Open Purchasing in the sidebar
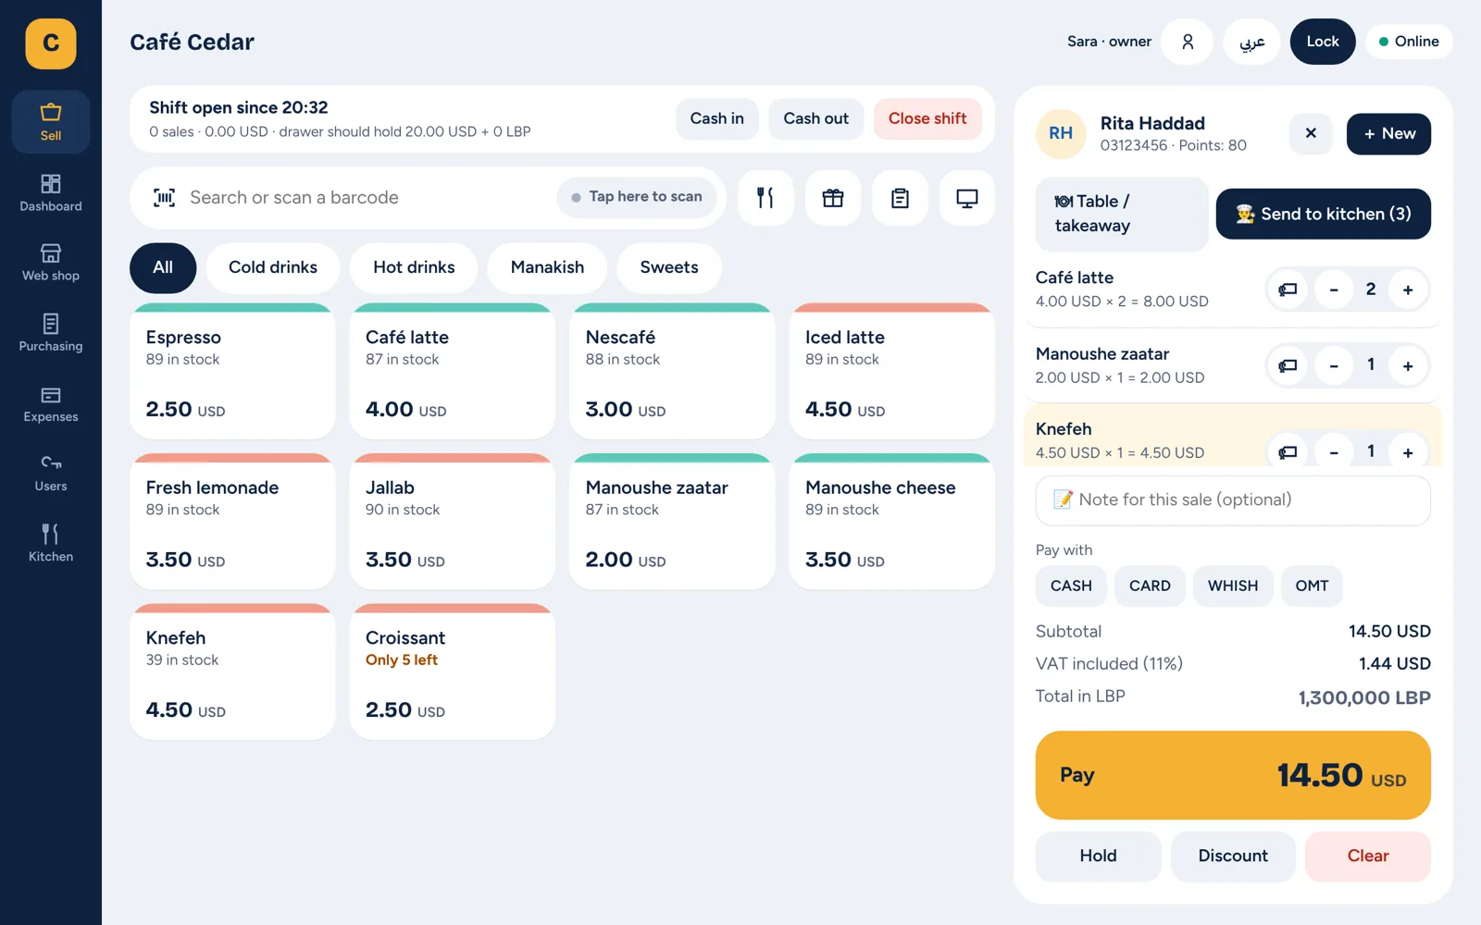The width and height of the screenshot is (1481, 925). pos(51,333)
